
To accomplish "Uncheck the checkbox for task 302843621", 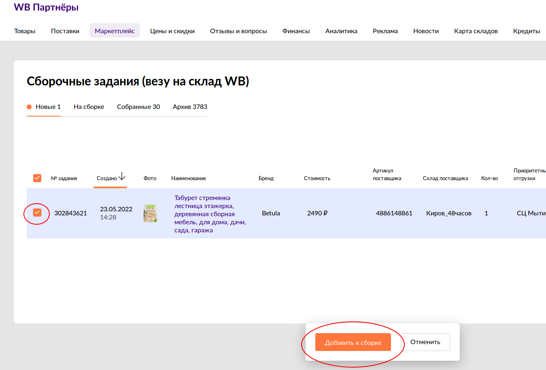I will coord(37,213).
